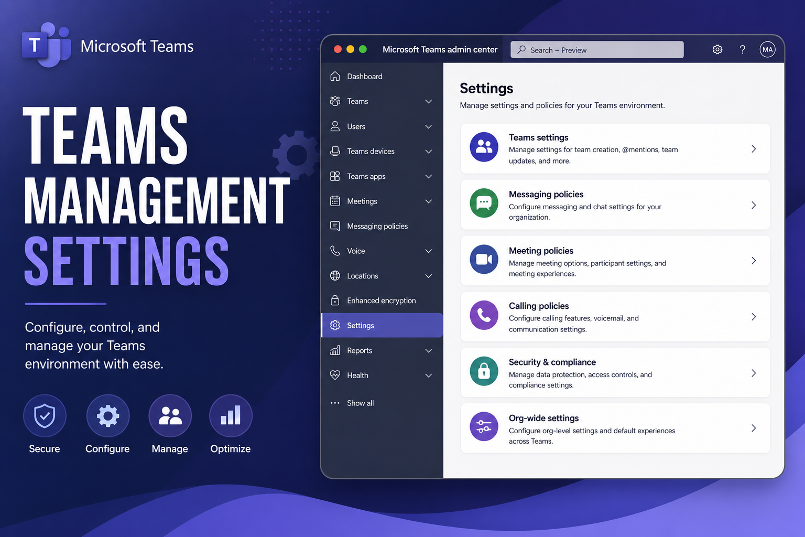Image resolution: width=805 pixels, height=537 pixels.
Task: Expand the Health chevron
Action: pos(428,375)
